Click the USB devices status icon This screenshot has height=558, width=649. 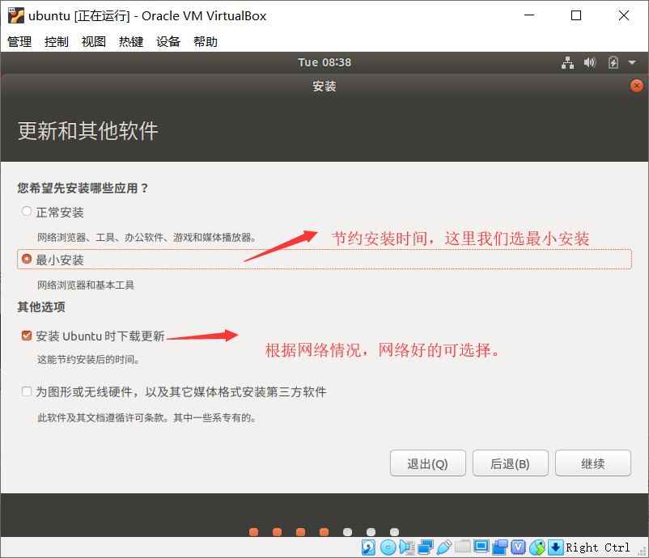443,547
